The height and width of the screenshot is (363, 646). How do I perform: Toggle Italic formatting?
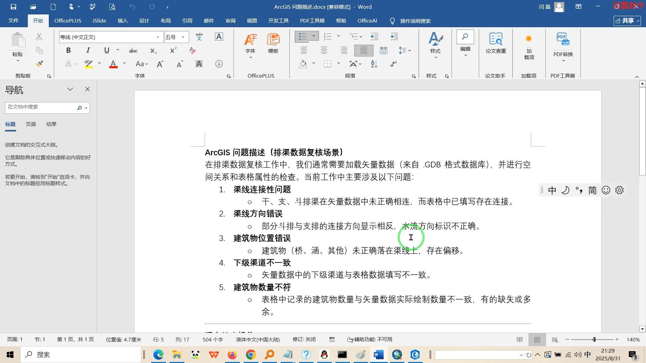click(88, 50)
